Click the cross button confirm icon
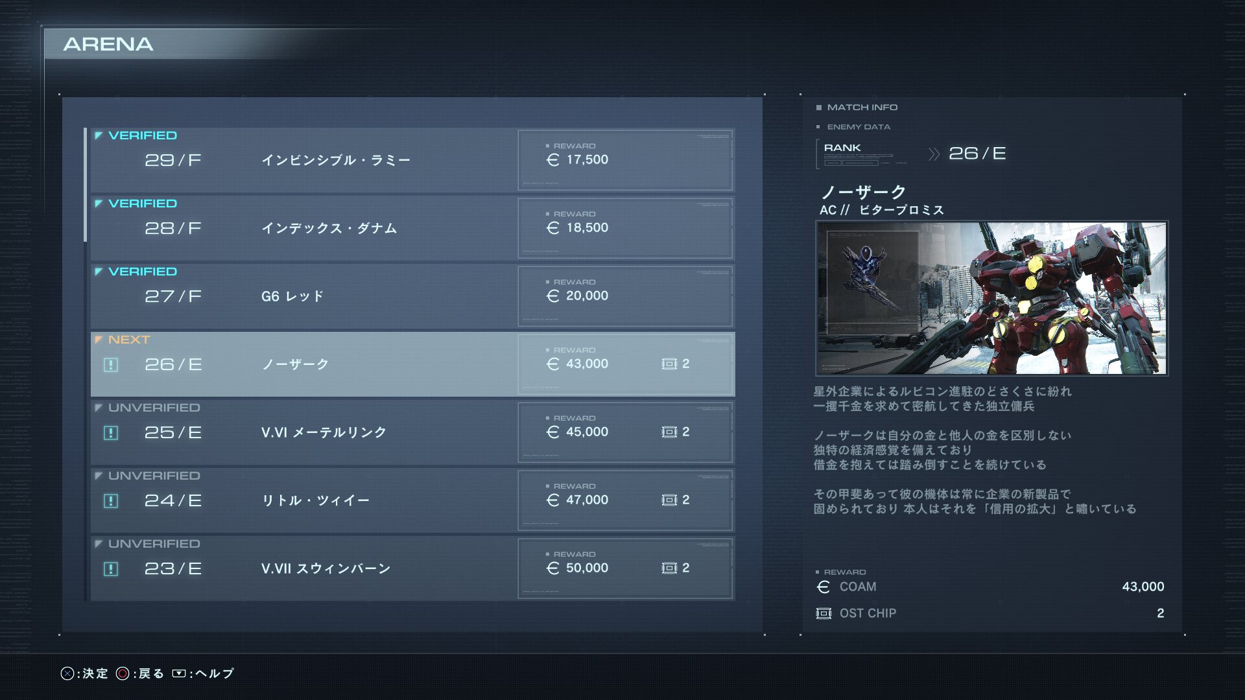Viewport: 1245px width, 700px height. (67, 673)
